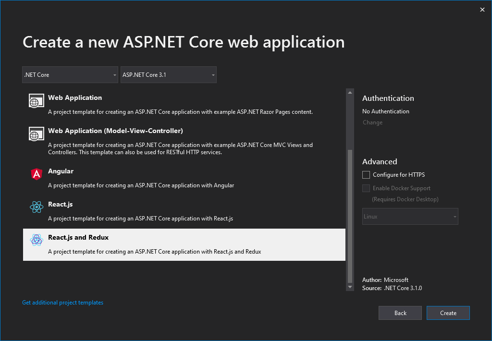Click the React.js atom icon
Image resolution: width=492 pixels, height=341 pixels.
(x=37, y=207)
